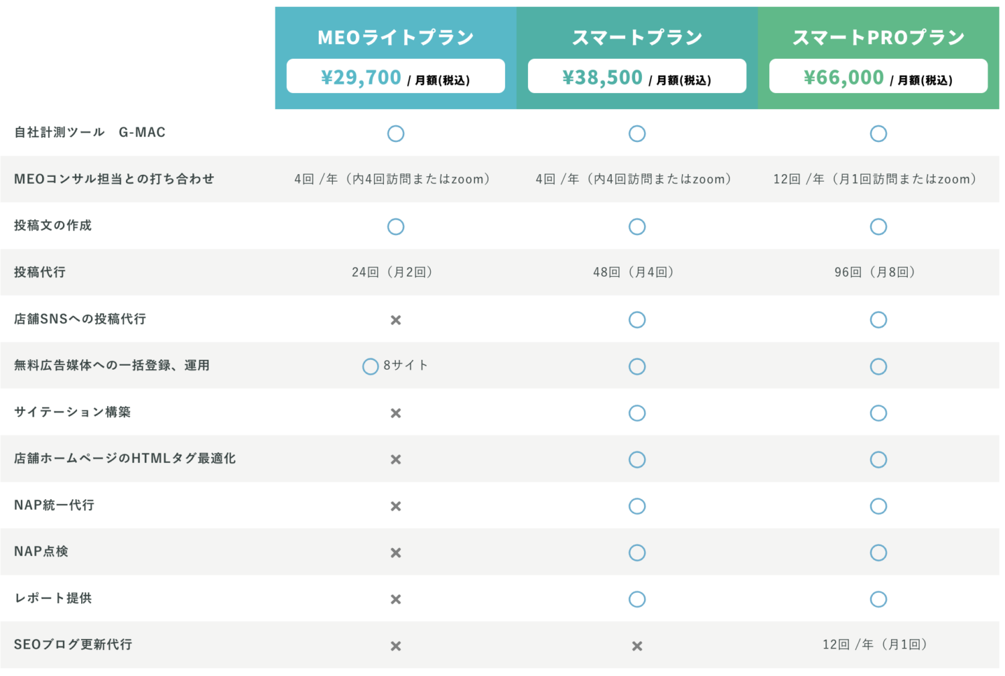Click the NAP統一代行 circle under スマートPROプラン
The image size is (1005, 676).
tap(878, 506)
